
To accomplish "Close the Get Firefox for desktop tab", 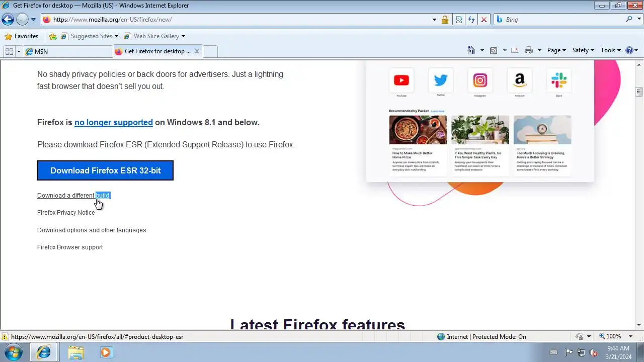I will tap(197, 51).
